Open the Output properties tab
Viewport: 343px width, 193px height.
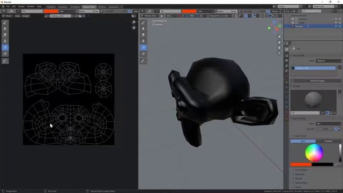[287, 61]
